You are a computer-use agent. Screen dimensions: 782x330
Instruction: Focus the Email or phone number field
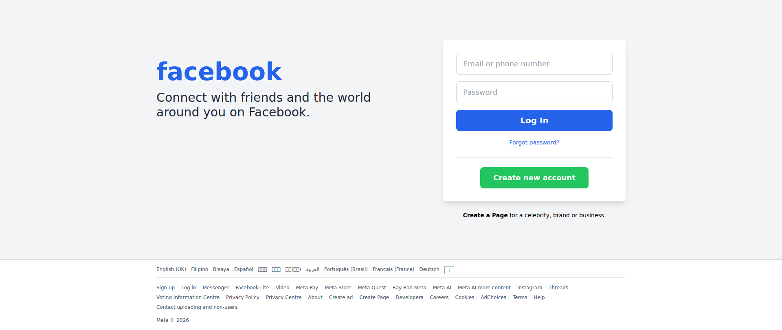pos(534,64)
